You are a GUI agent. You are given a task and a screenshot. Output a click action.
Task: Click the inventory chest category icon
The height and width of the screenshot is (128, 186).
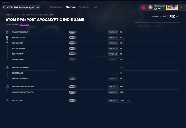coord(7,68)
